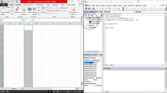Viewport: 167px width, 93px height.
Task: Collapse the Microsoft Excel Objects folder node
Action: 86,20
